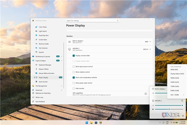Focus the Search for settings field
The image size is (187, 125).
click(x=93, y=21)
